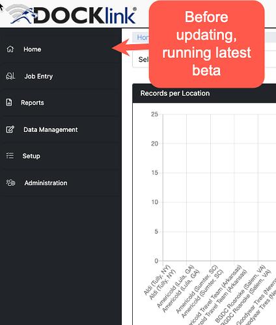The width and height of the screenshot is (276, 325).
Task: Open the Select dropdown above the chart
Action: click(141, 59)
